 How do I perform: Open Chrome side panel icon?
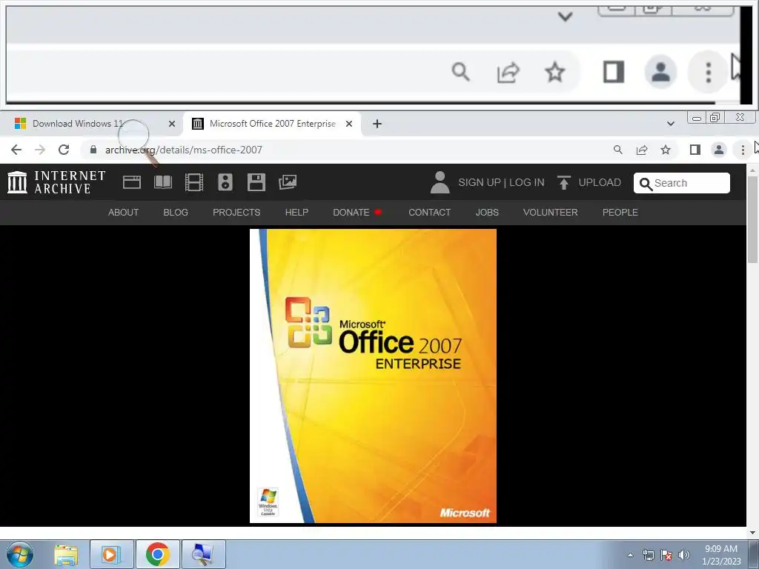click(695, 150)
